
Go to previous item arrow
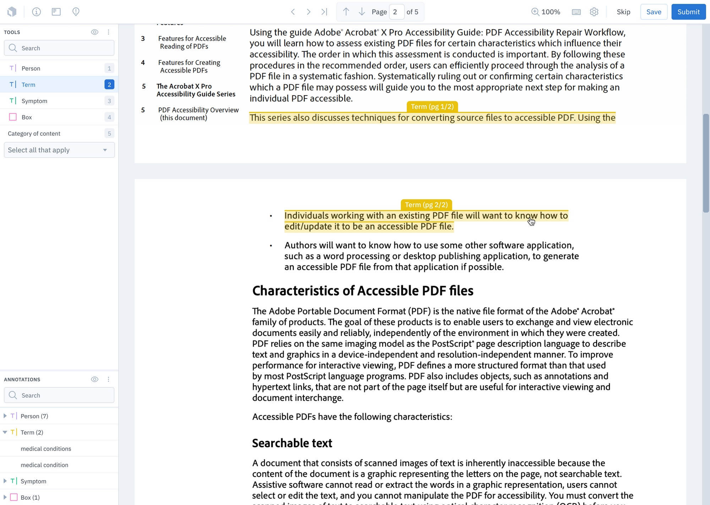point(293,12)
